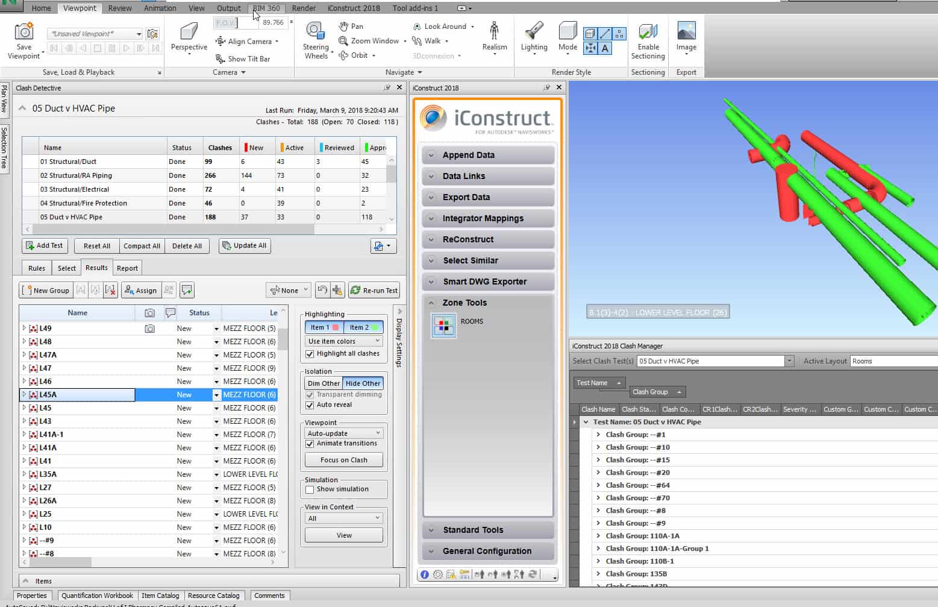
Task: Toggle Item 1 highlighting button
Action: [x=324, y=327]
